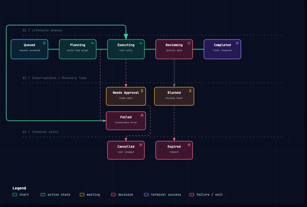Viewport: 307px width, 207px height.
Task: Click 'recoverable error' subtitle text
Action: coord(126,123)
